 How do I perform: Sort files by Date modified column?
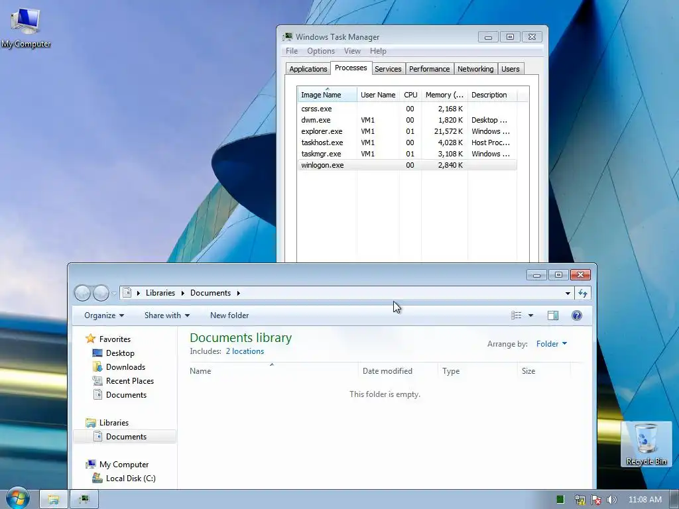pyautogui.click(x=398, y=371)
